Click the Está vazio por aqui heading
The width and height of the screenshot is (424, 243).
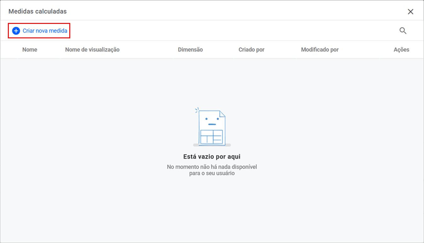point(212,157)
